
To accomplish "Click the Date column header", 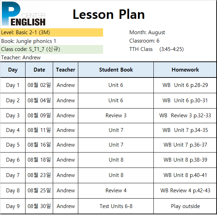I will (x=39, y=70).
